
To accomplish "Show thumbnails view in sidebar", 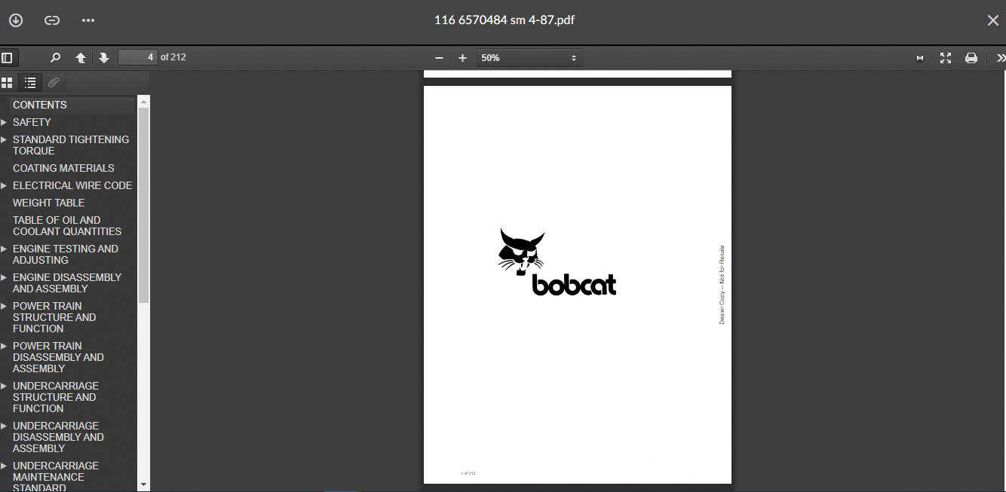I will 7,83.
